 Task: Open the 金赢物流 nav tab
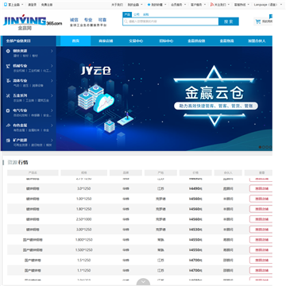[226, 41]
